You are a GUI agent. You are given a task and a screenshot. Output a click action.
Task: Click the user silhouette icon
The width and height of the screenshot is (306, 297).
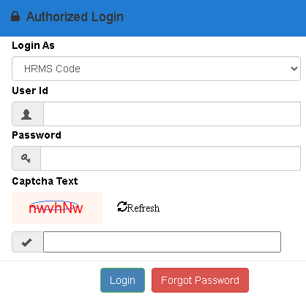click(26, 115)
